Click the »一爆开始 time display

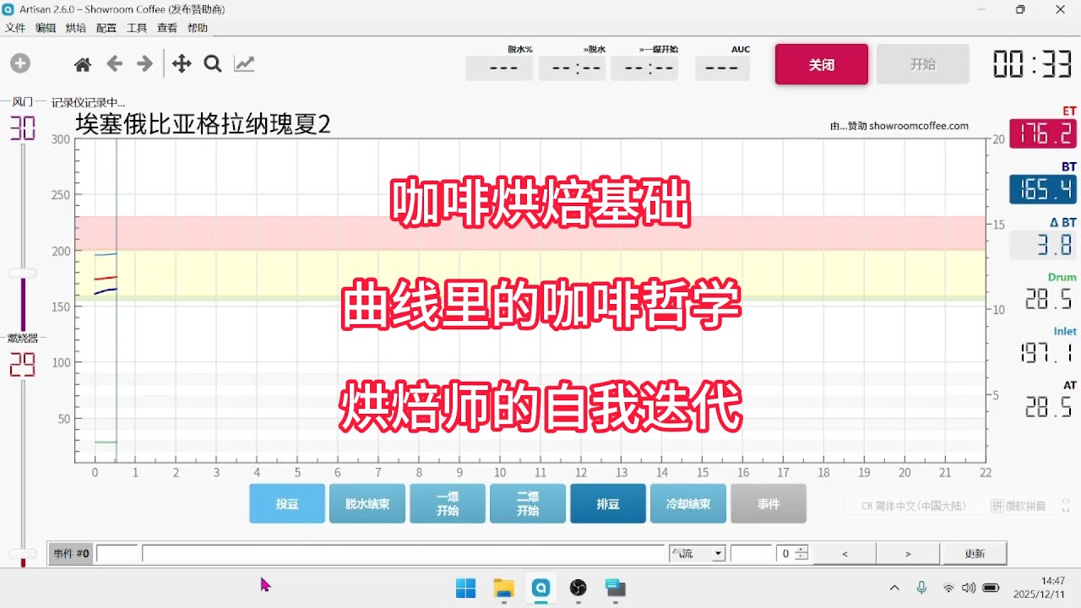point(644,68)
